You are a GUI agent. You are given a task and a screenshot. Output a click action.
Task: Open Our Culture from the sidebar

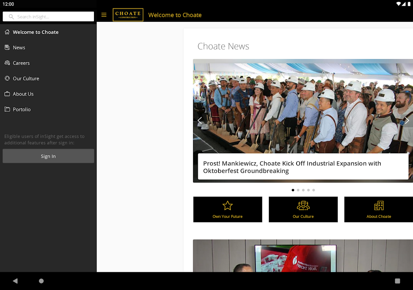pos(48,78)
